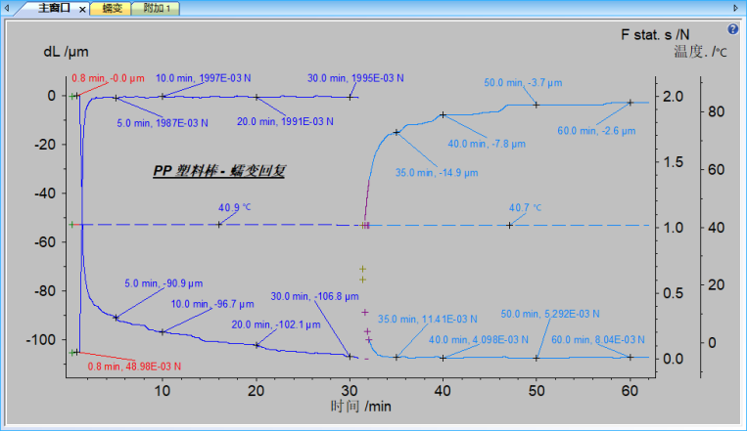Select the 40.7 °C temperature label
747x431 pixels.
point(525,208)
